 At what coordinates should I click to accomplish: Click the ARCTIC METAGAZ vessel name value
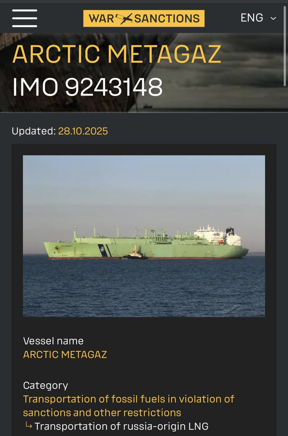[x=65, y=354]
